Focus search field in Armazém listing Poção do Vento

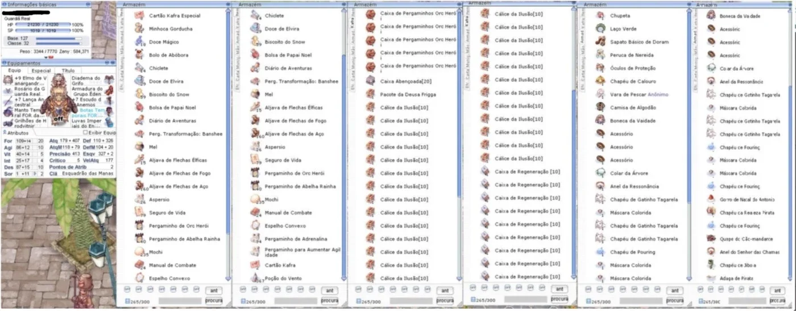296,301
